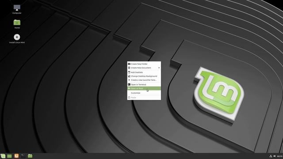Choose Add Desklets from context menu

pyautogui.click(x=144, y=72)
